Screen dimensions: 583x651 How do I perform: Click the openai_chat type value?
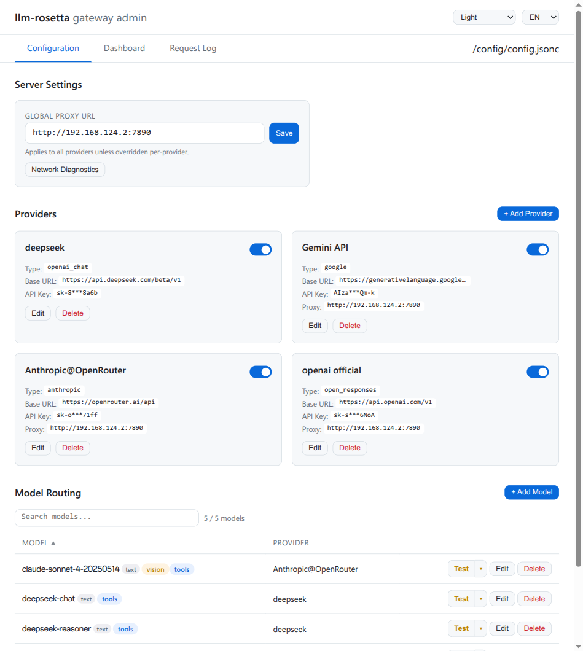coord(68,267)
